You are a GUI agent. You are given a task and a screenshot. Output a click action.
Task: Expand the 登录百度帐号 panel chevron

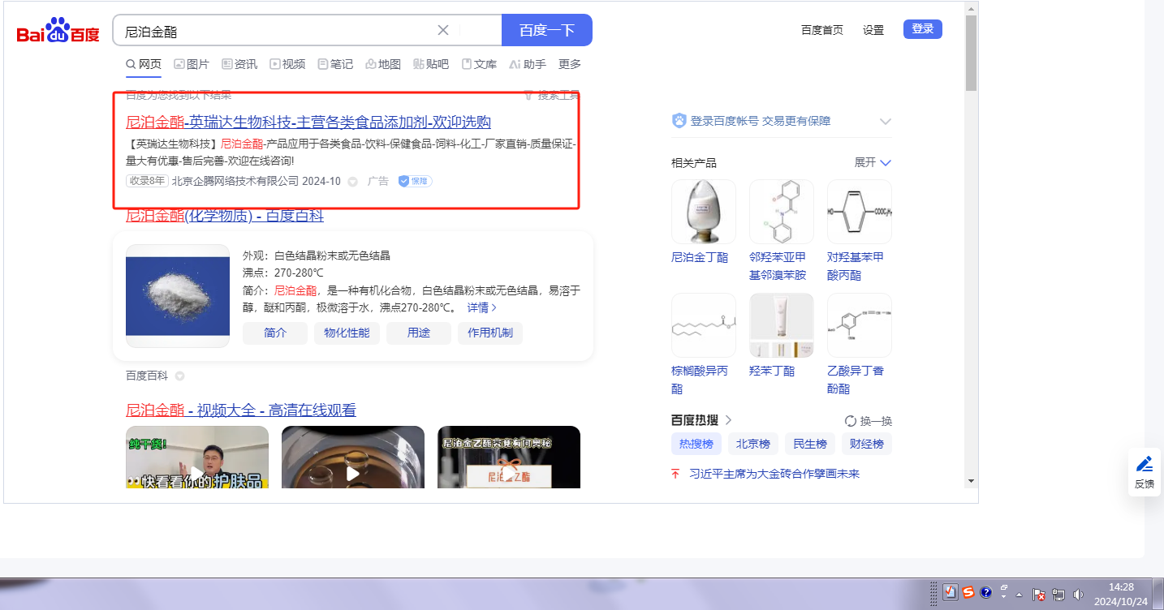pos(886,122)
